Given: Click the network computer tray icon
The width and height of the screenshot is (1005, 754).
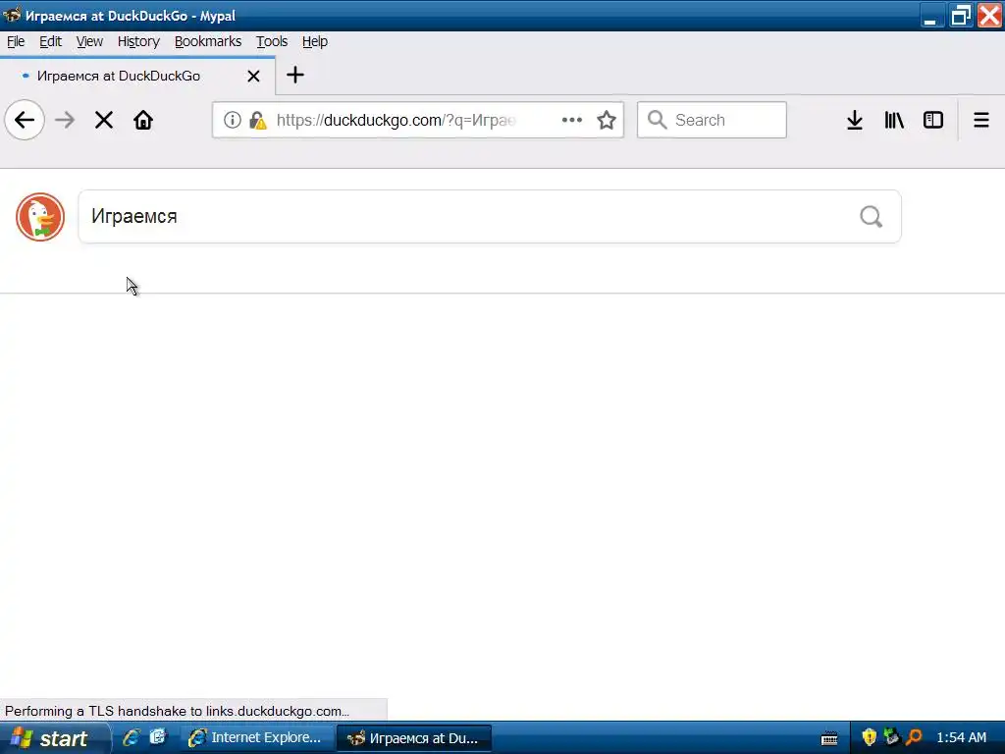Looking at the screenshot, I should [891, 737].
